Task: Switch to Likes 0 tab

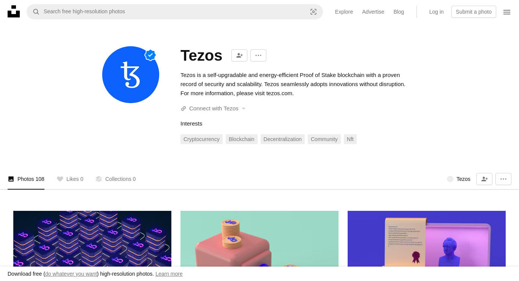Action: 70,179
